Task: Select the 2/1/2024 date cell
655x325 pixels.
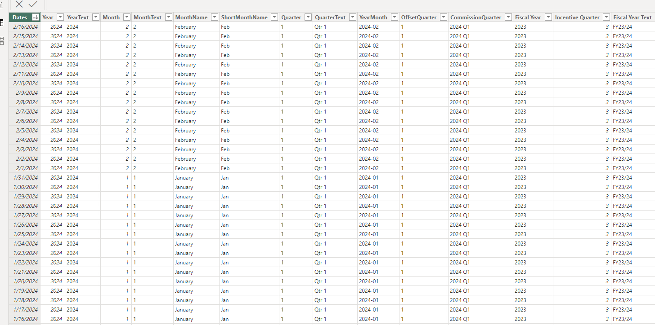Action: point(25,168)
